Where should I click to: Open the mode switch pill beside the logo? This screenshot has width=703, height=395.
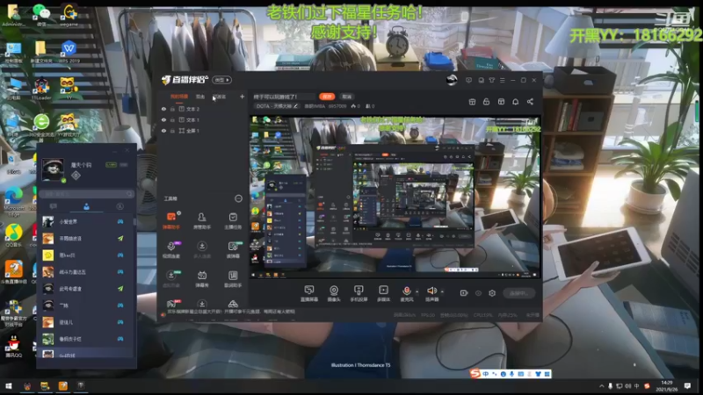point(221,80)
